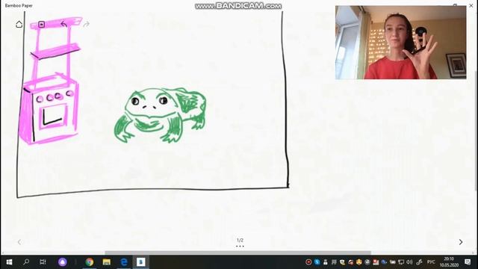478x269 pixels.
Task: Open the clock and calendar at 20:10
Action: (x=449, y=262)
